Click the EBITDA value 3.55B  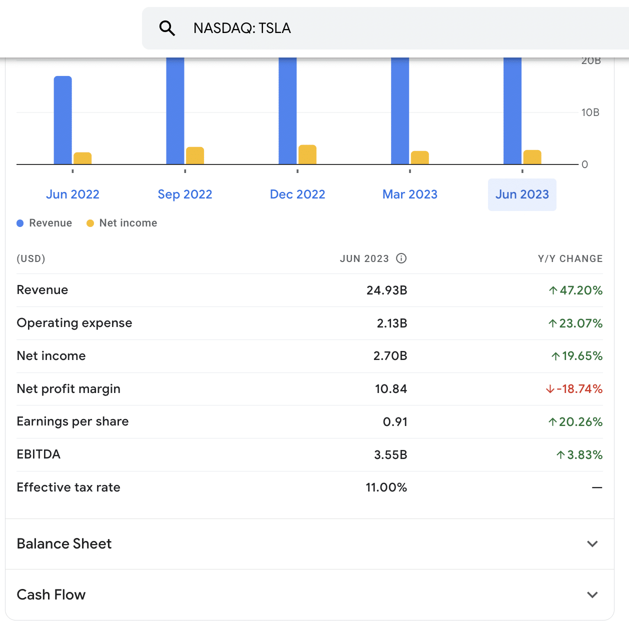coord(390,455)
